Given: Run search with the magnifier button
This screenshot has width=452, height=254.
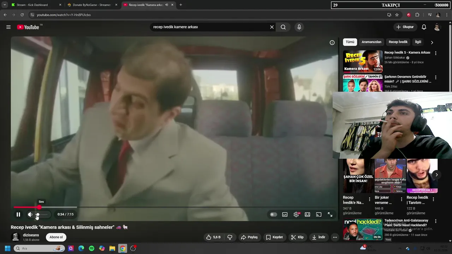Looking at the screenshot, I should pos(283,27).
